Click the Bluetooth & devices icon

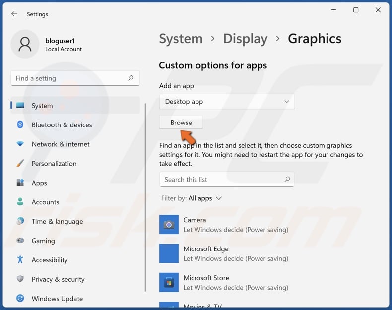click(20, 125)
